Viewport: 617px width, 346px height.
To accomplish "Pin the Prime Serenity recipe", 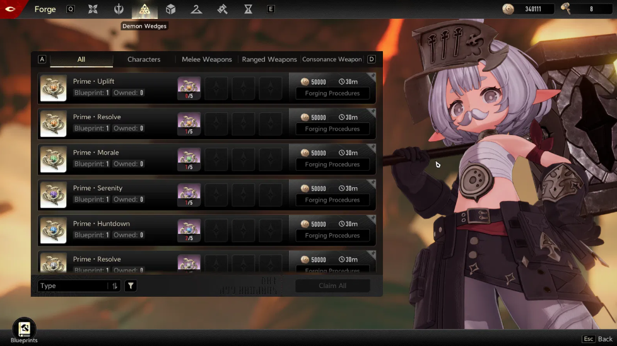I will point(372,182).
